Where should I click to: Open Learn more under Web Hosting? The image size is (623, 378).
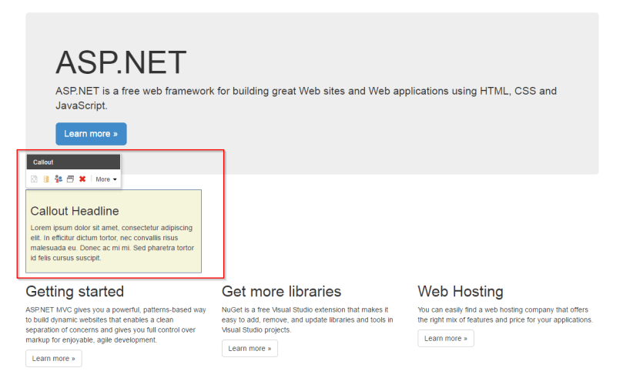446,339
